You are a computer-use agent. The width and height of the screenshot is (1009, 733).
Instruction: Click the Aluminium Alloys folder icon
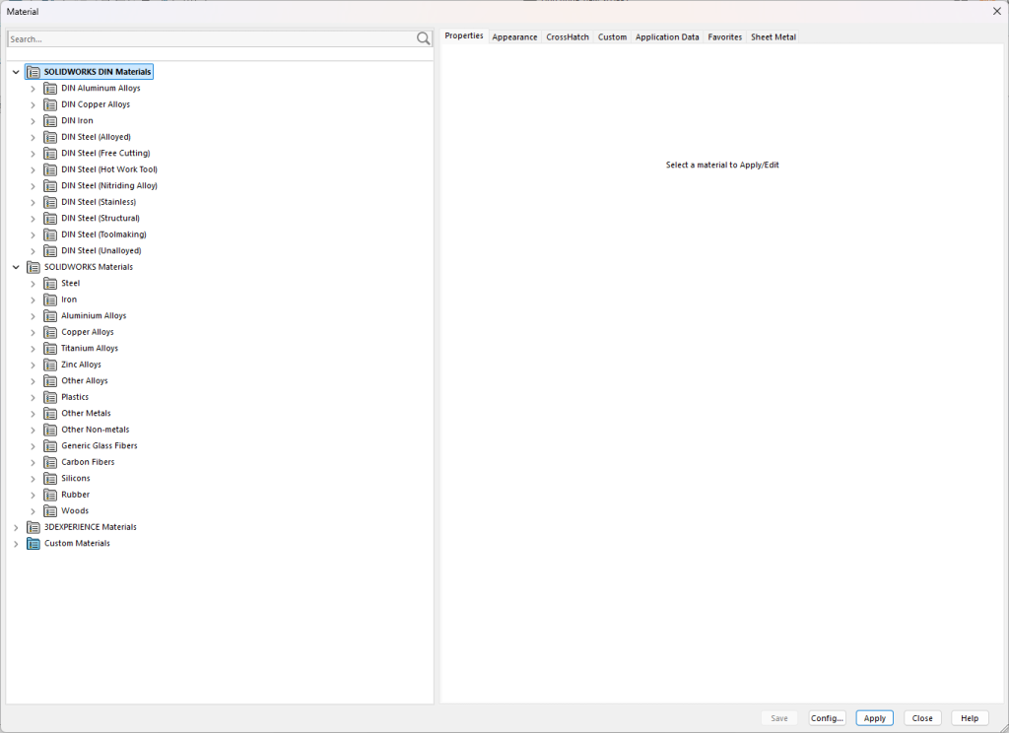(50, 316)
